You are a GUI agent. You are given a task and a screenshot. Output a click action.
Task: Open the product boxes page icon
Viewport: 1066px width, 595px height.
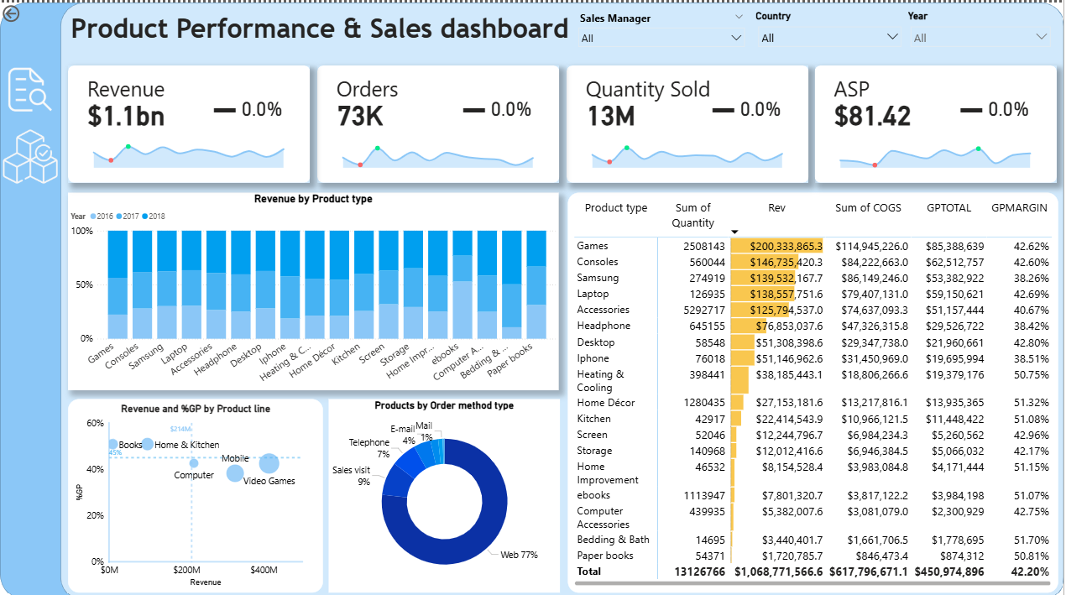coord(29,157)
